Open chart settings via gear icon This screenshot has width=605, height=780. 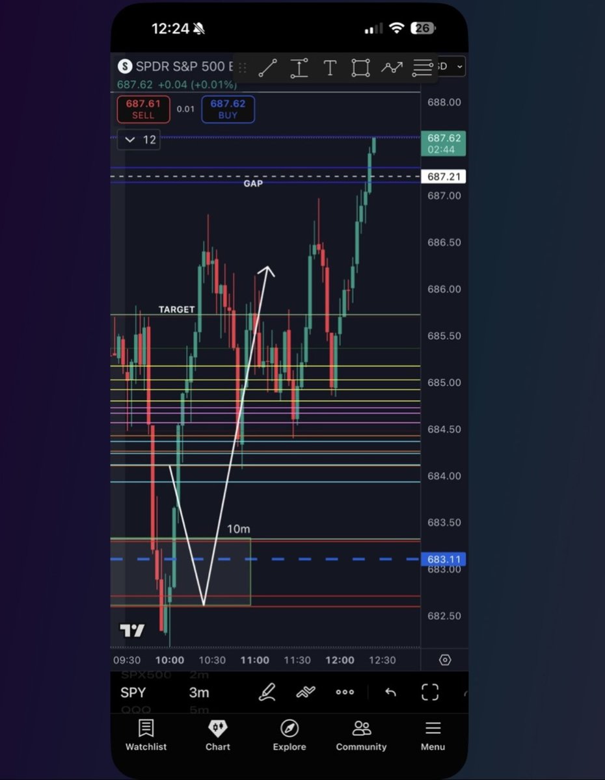[444, 659]
